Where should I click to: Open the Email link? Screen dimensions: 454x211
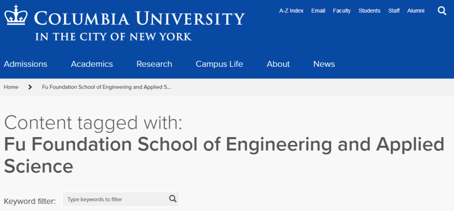(x=318, y=11)
